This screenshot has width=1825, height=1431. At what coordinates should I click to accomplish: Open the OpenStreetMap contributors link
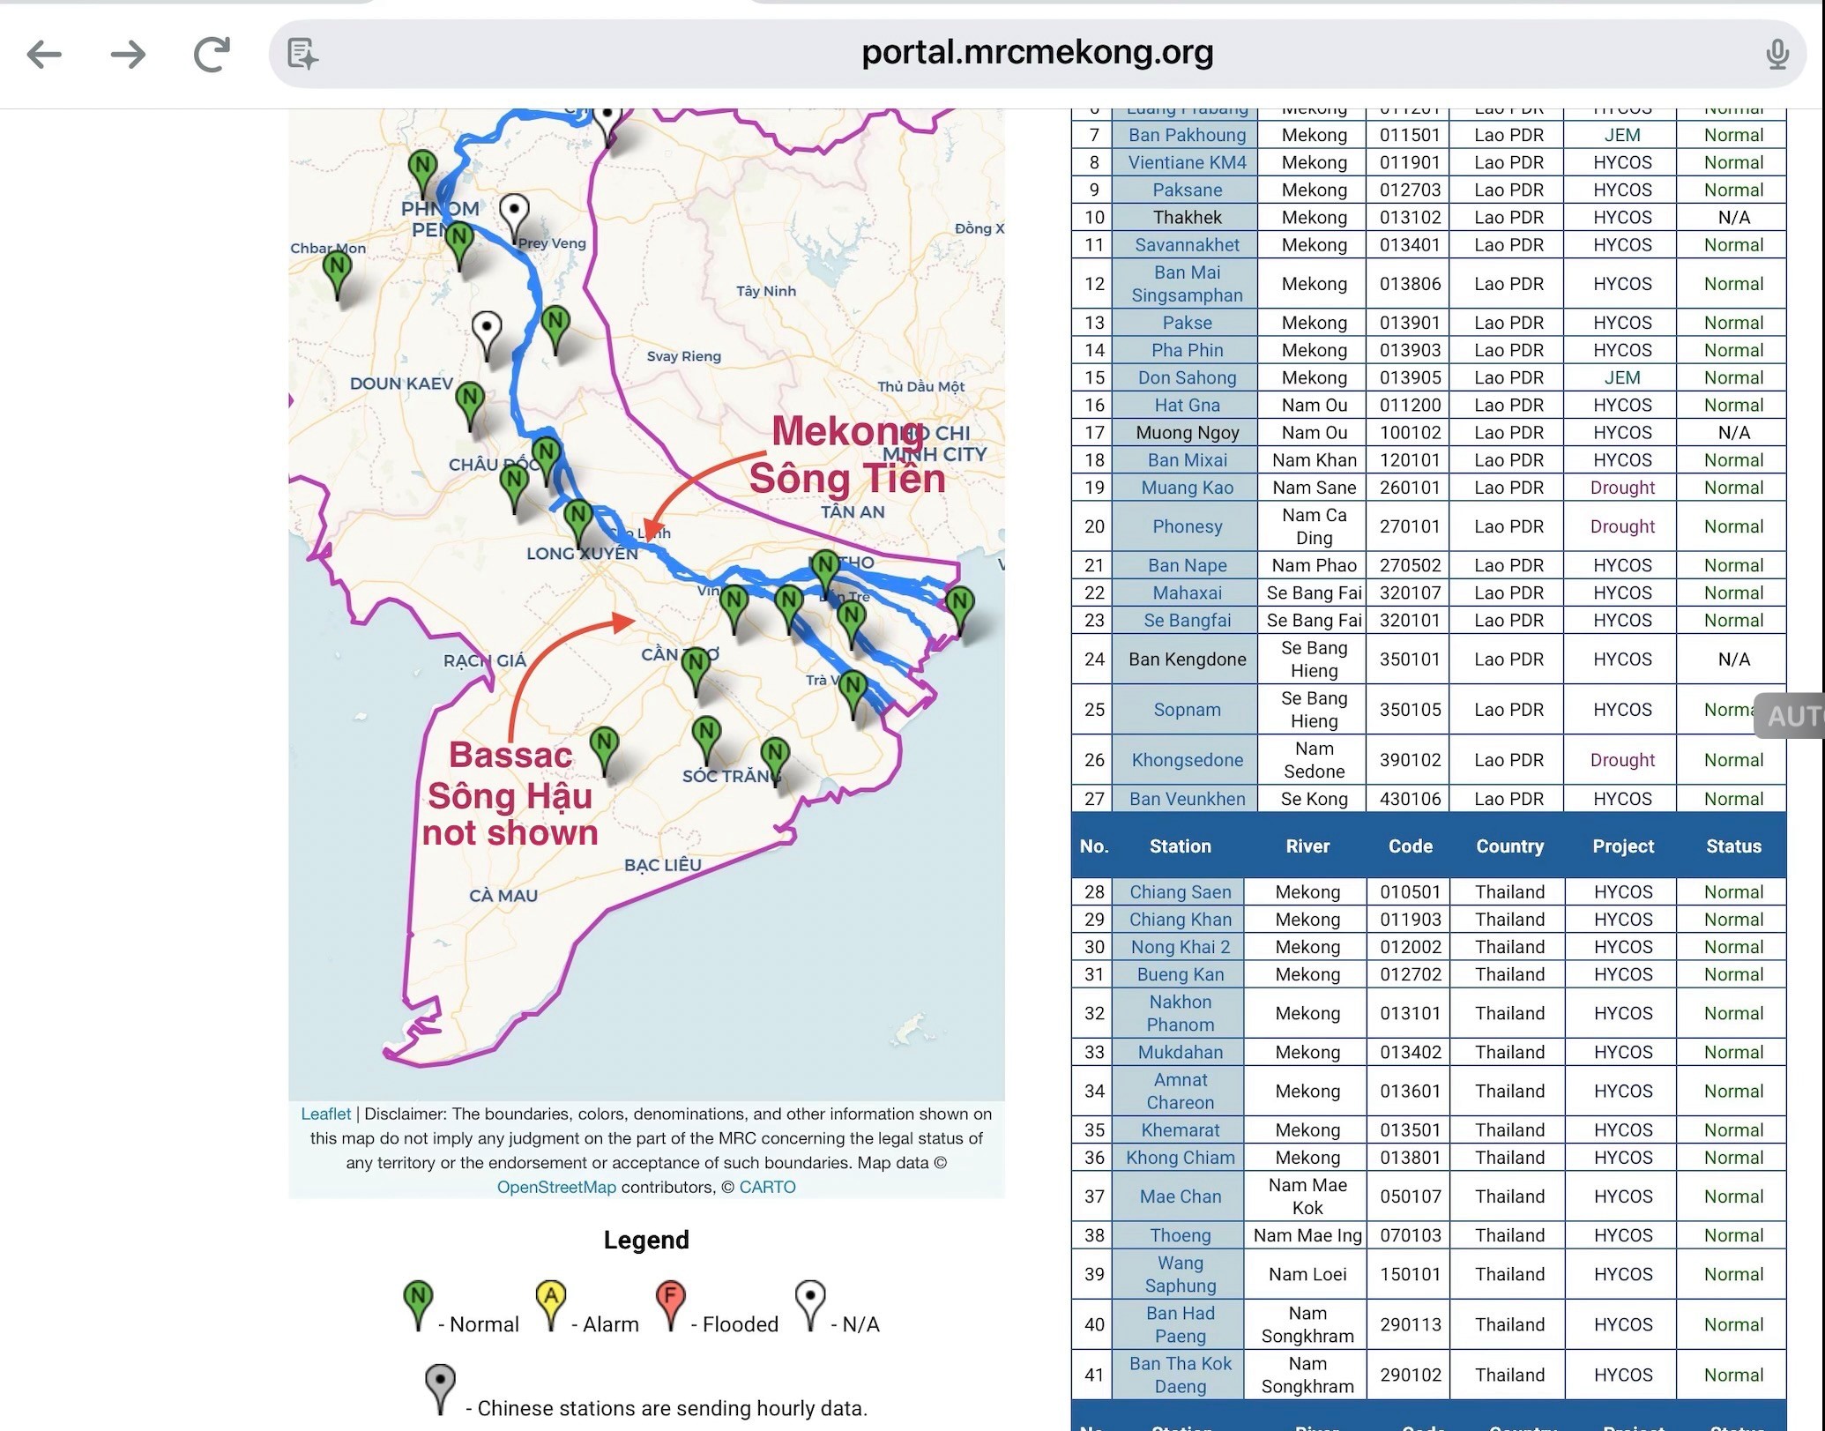(556, 1187)
